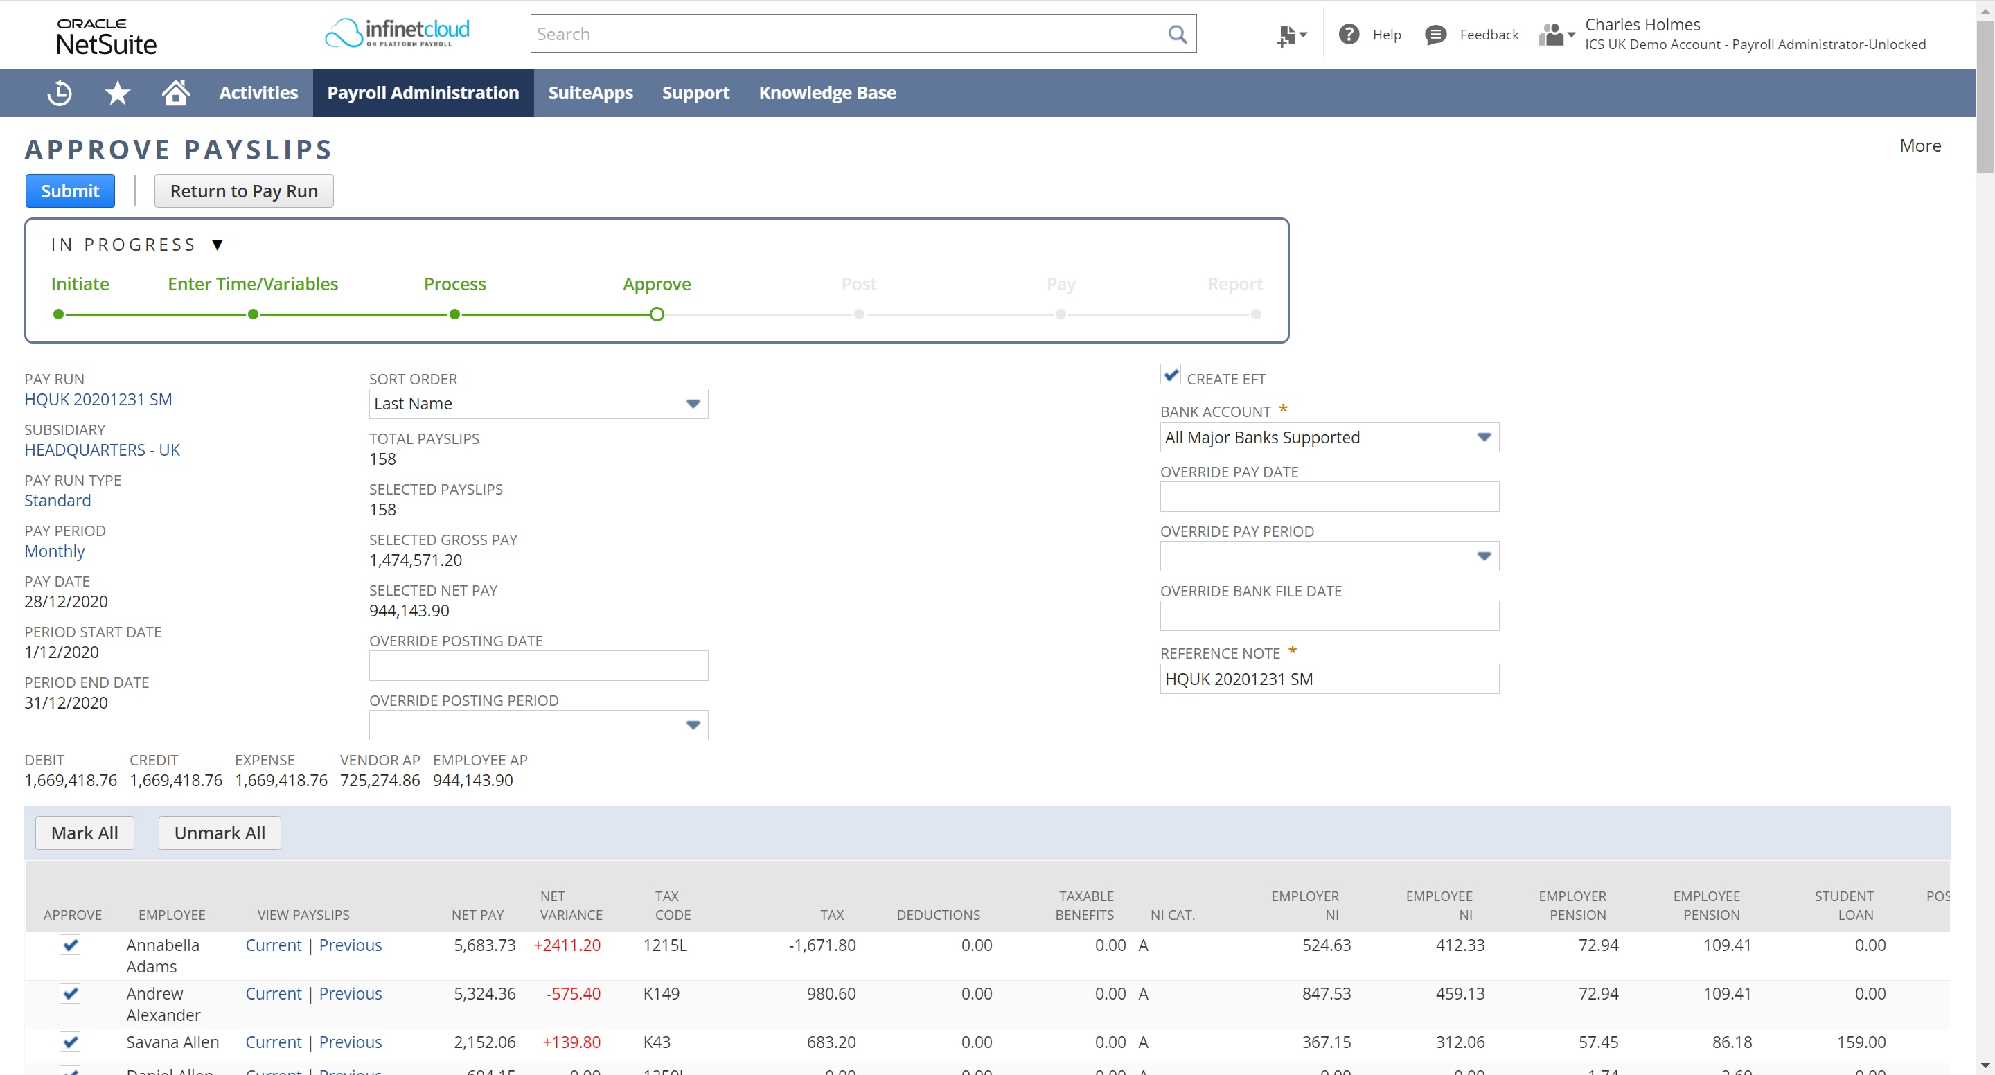Click the search magnifier icon
Viewport: 1995px width, 1075px height.
1176,34
